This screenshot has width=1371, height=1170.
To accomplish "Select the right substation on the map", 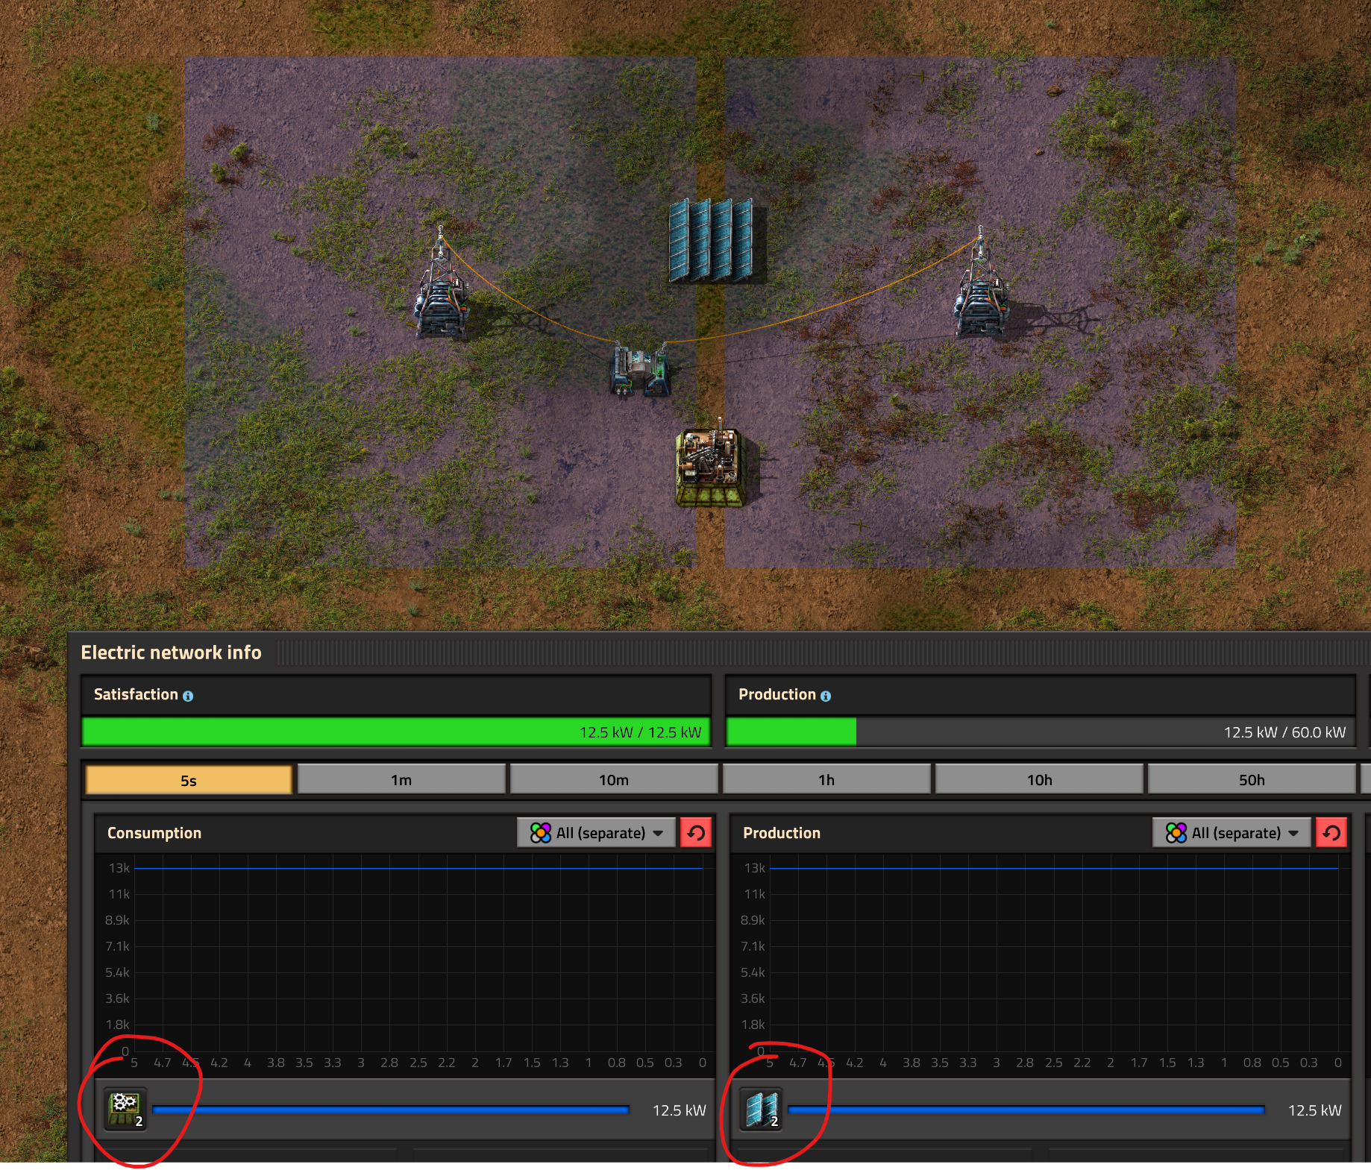I will [x=981, y=283].
